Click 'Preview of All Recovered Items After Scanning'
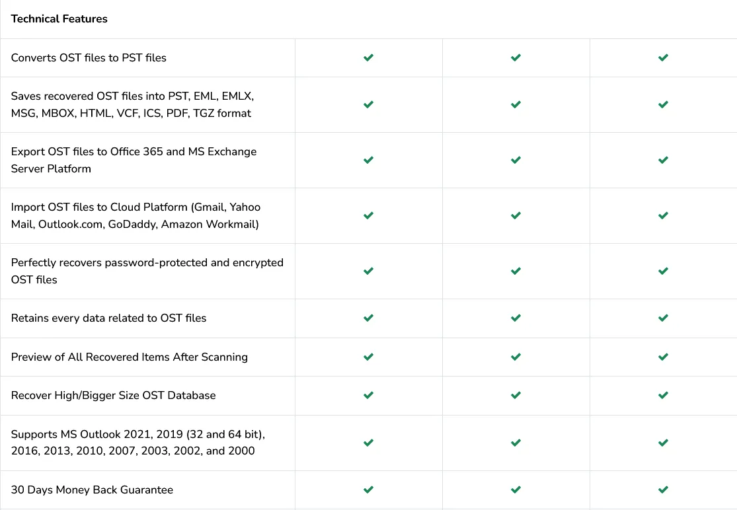737x510 pixels. 130,357
